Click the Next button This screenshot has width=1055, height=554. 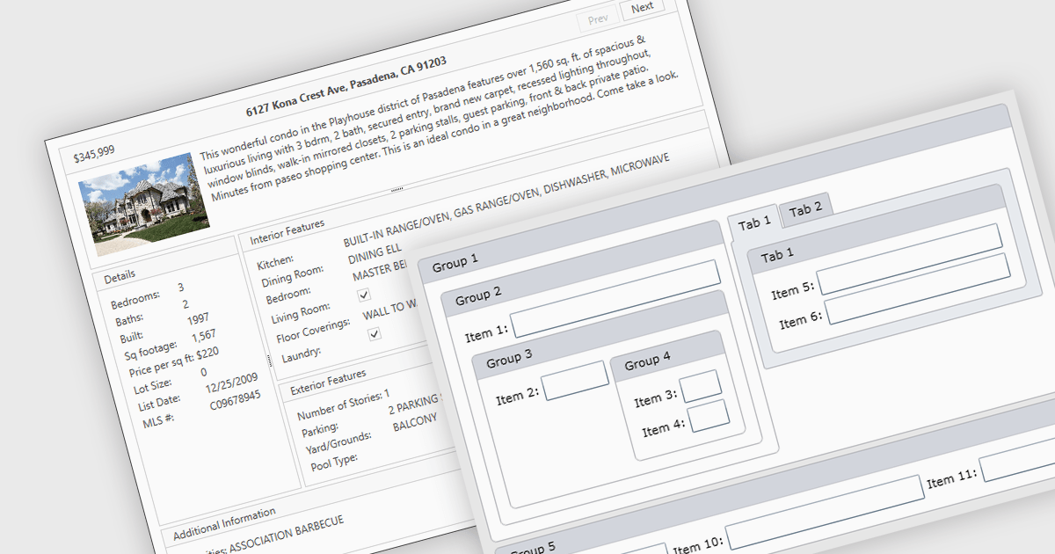642,8
